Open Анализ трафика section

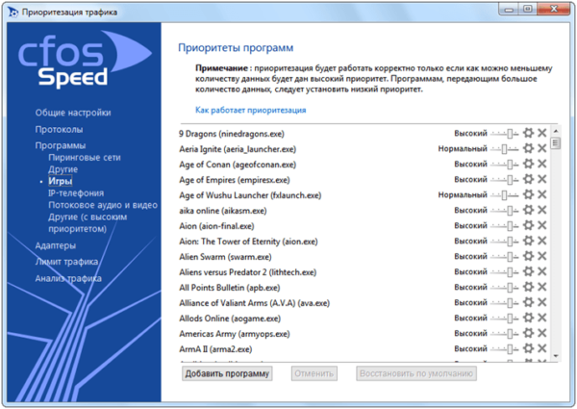tap(68, 278)
